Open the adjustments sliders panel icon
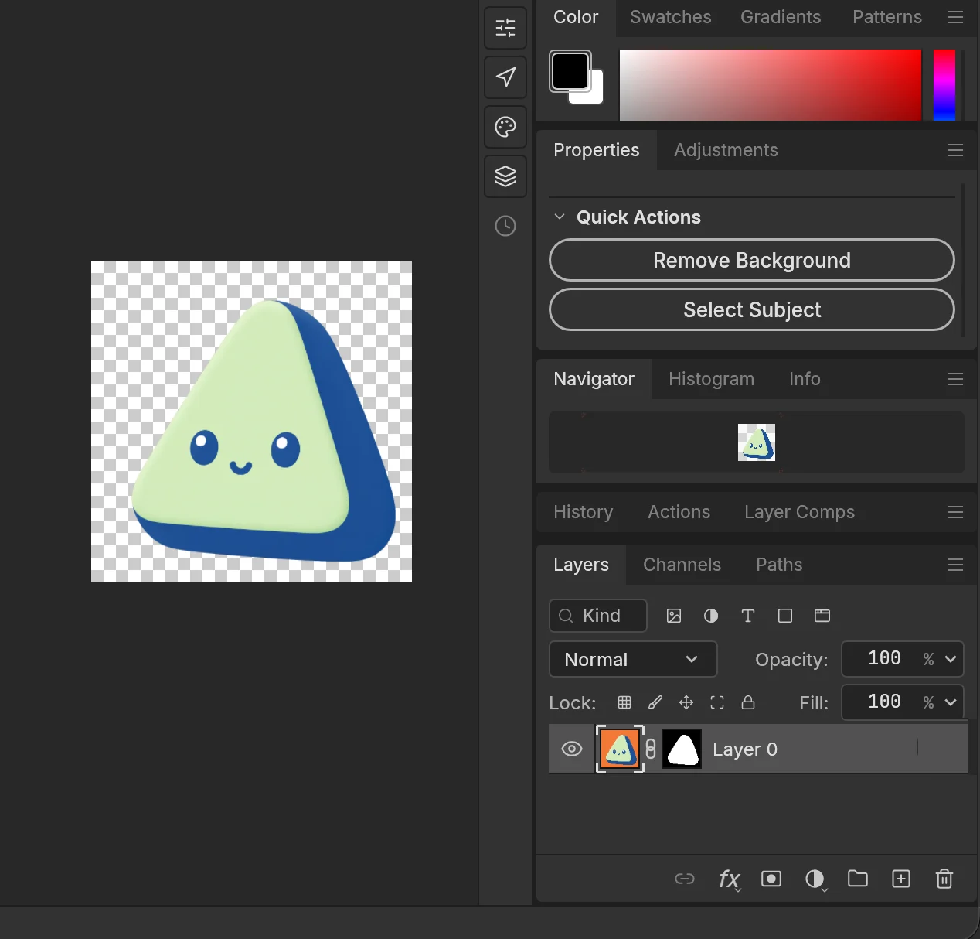 (x=505, y=28)
